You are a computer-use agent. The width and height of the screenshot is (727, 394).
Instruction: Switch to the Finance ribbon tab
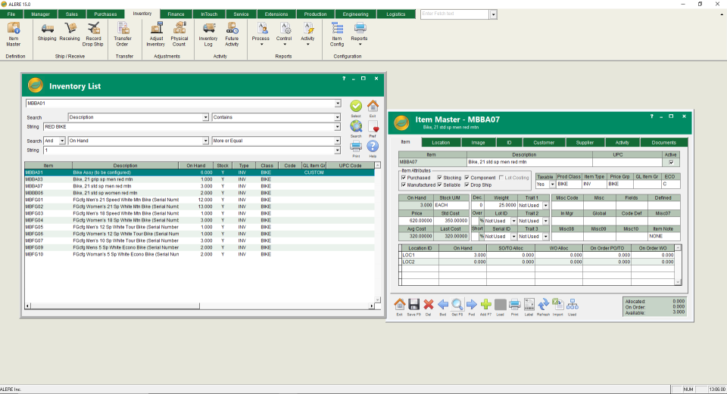coord(176,14)
